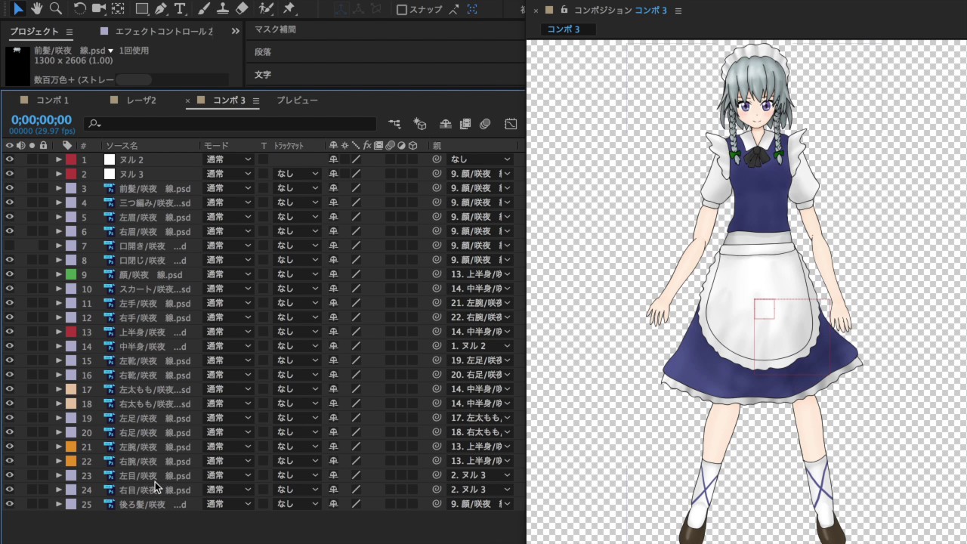Open the composition mini-flowchart icon
The image size is (967, 544).
coord(395,124)
